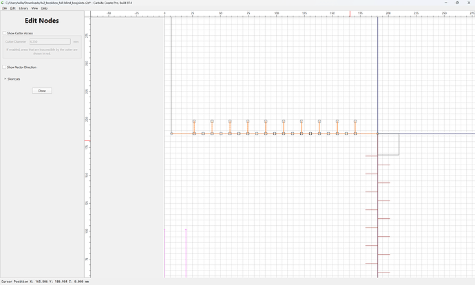Open the View menu
Image resolution: width=475 pixels, height=285 pixels.
[x=34, y=8]
